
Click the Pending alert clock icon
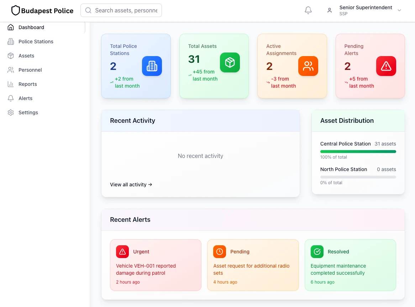click(x=219, y=252)
